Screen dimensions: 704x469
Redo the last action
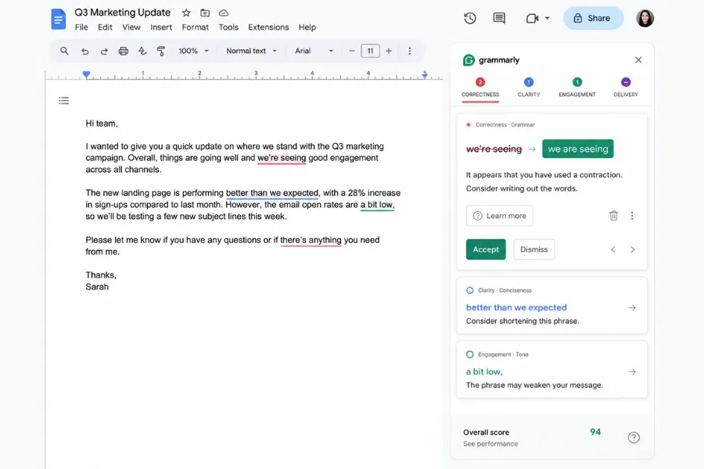coord(104,51)
